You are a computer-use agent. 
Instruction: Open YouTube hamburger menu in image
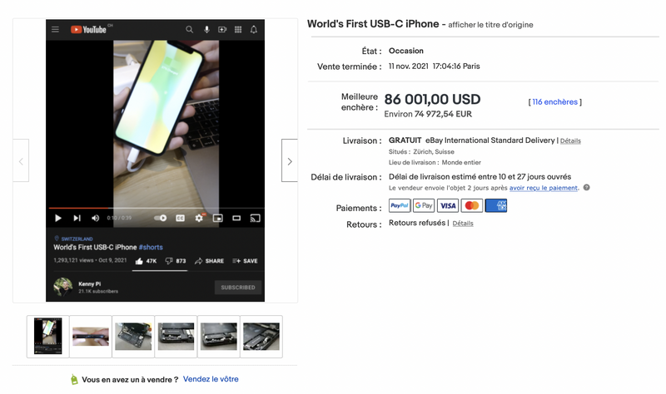pos(55,29)
